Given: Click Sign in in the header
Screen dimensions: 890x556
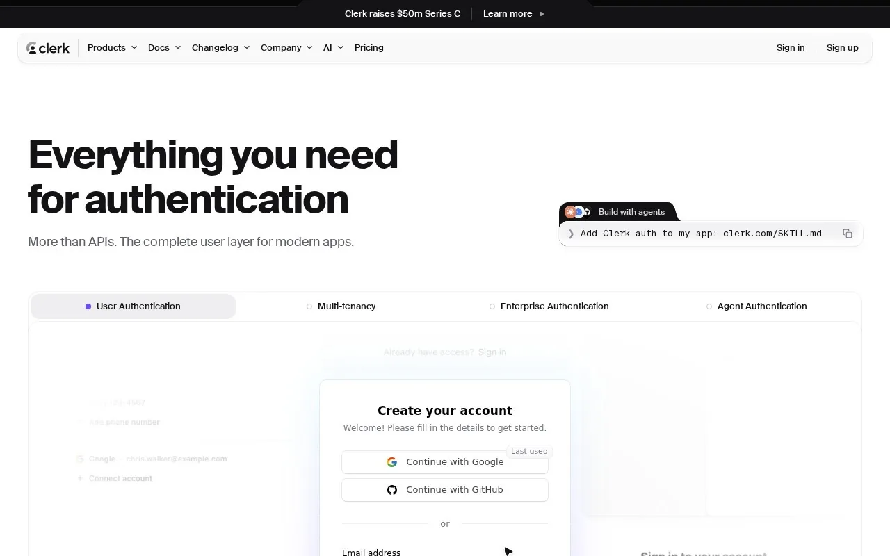Looking at the screenshot, I should point(791,48).
